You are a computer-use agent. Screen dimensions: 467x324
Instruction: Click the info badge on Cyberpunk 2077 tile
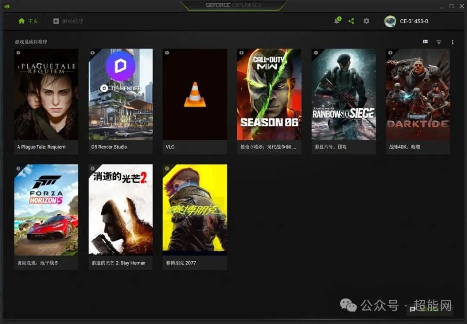167,170
